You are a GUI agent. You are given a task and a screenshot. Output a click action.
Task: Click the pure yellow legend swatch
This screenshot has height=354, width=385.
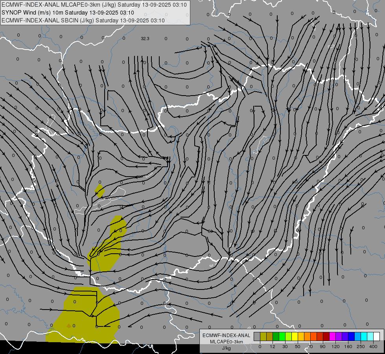pos(295,337)
